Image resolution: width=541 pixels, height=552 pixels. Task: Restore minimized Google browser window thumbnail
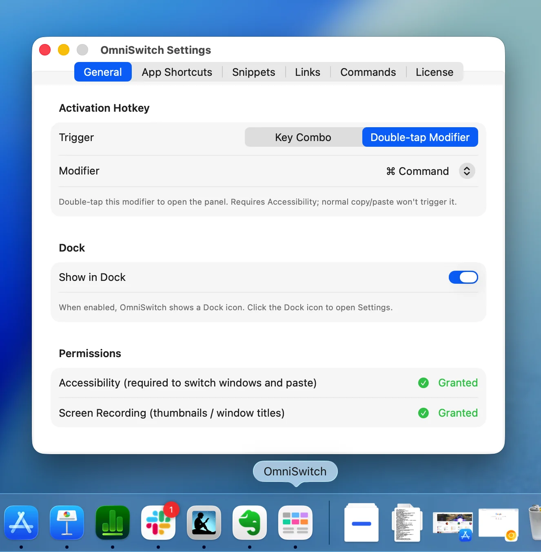(499, 524)
